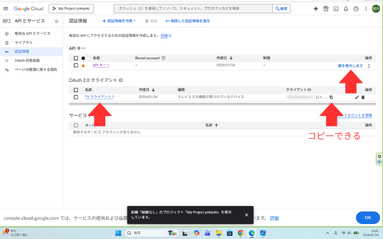383x239 pixels.
Task: Pin API とサービス using the star icon
Action: click(x=56, y=21)
